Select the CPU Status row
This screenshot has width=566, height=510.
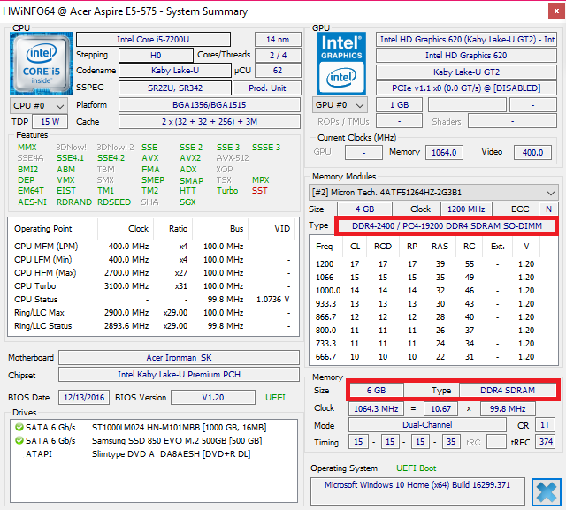coord(153,300)
